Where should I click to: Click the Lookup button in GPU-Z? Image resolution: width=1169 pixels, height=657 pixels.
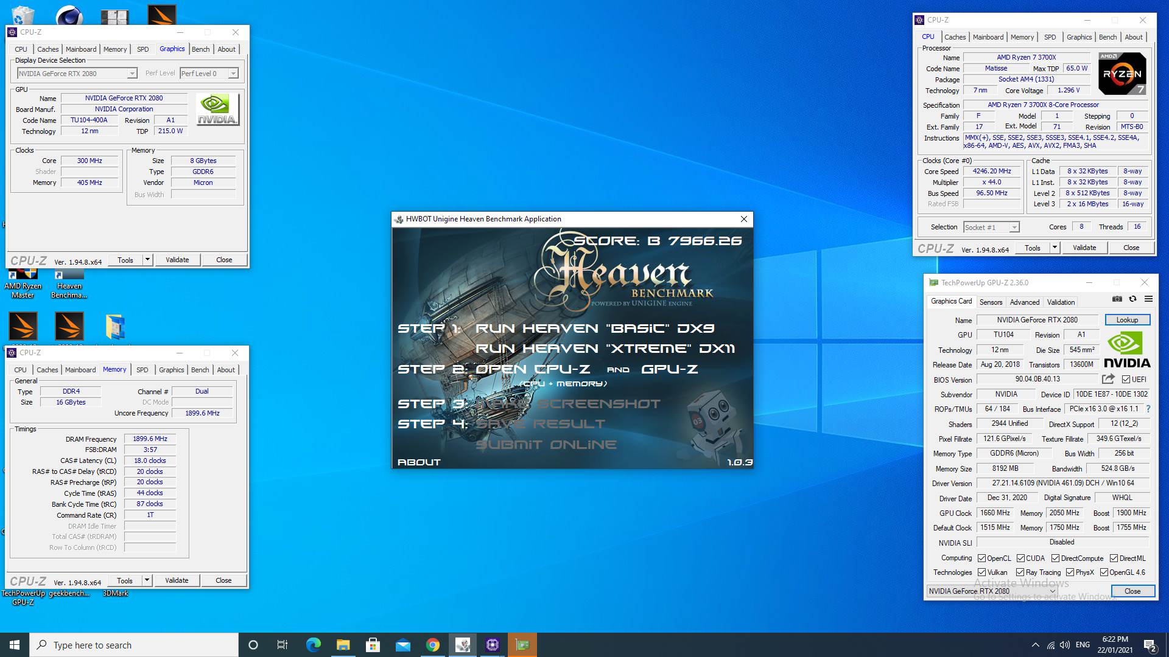(1127, 320)
